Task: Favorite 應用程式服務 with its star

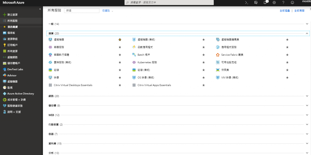Action: click(x=287, y=47)
